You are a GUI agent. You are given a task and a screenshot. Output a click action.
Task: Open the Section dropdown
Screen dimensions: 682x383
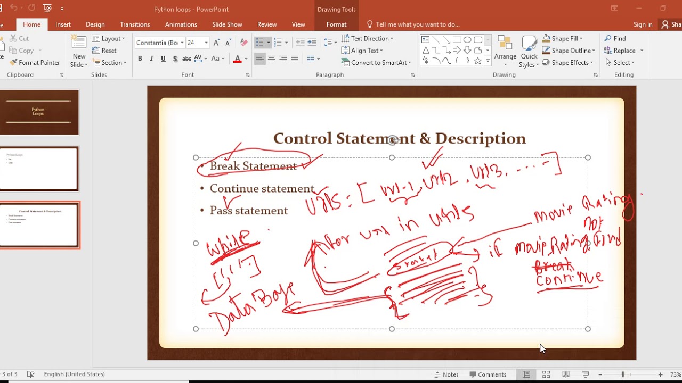click(x=109, y=62)
